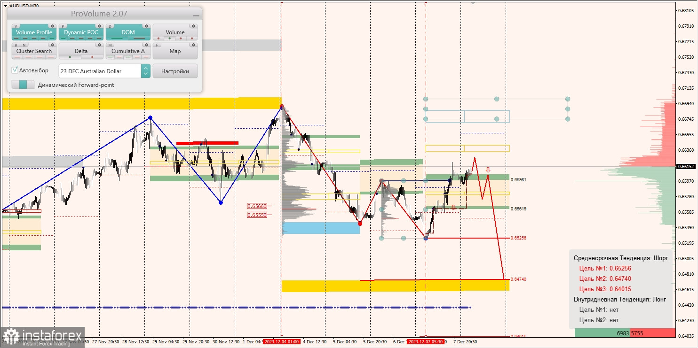Select green-line segment under Volume Profile

52,38
